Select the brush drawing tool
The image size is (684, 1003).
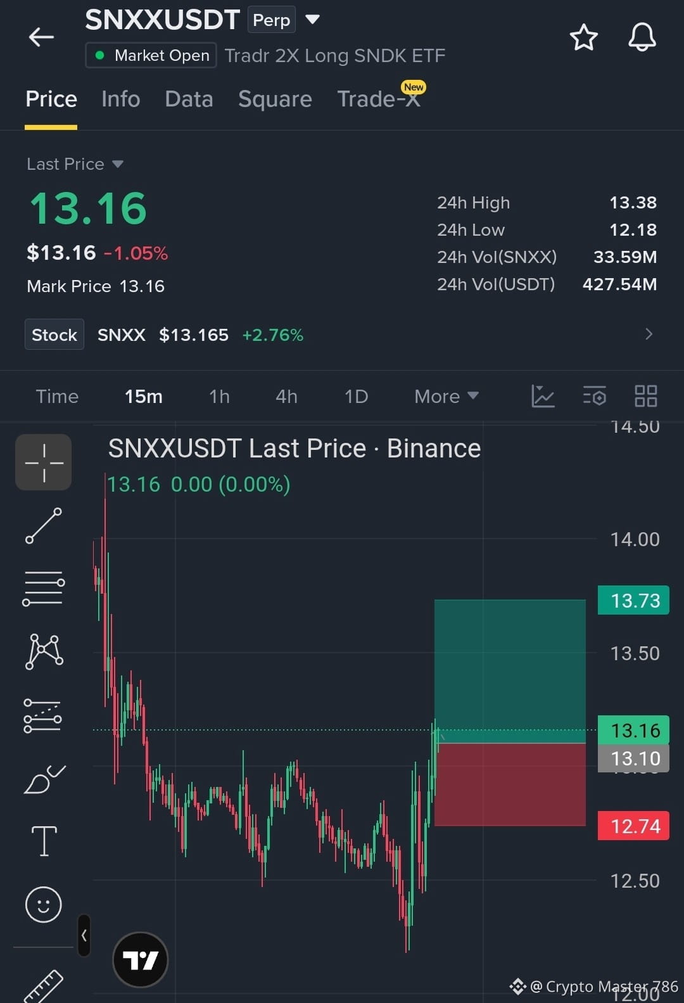point(44,779)
